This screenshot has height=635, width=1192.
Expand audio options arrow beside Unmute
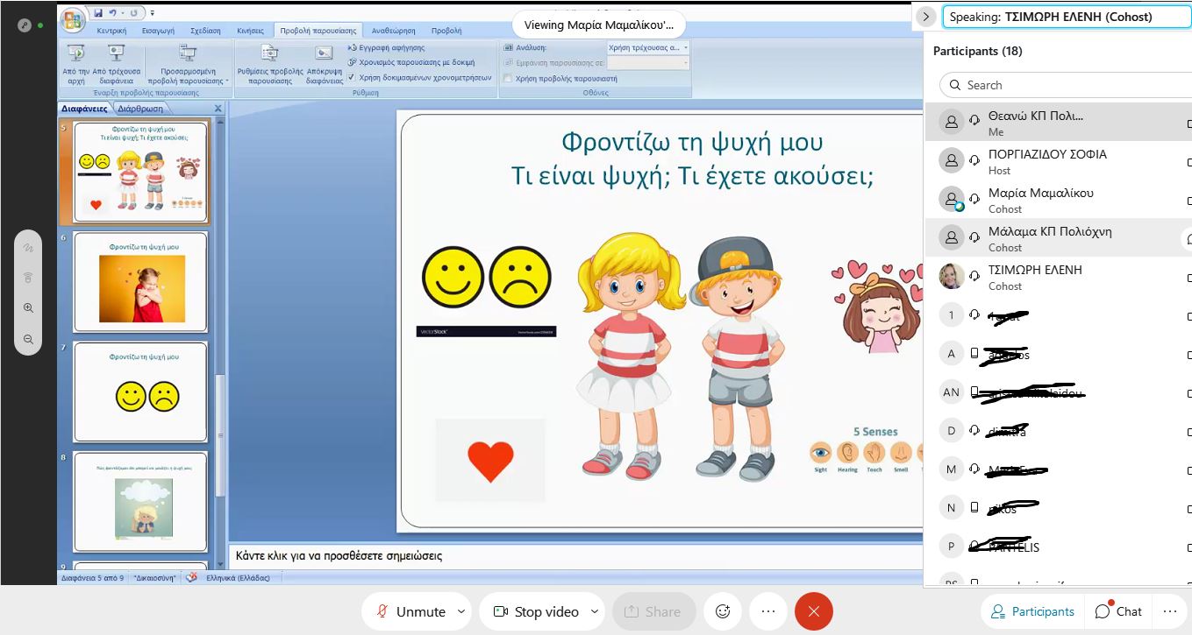tap(461, 611)
